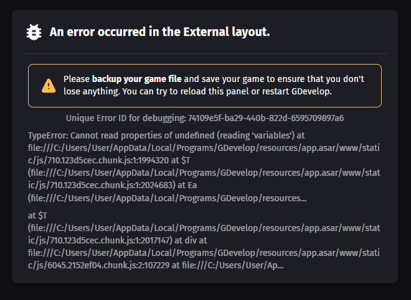Click the "Unique Error ID for debugging" label

126,118
